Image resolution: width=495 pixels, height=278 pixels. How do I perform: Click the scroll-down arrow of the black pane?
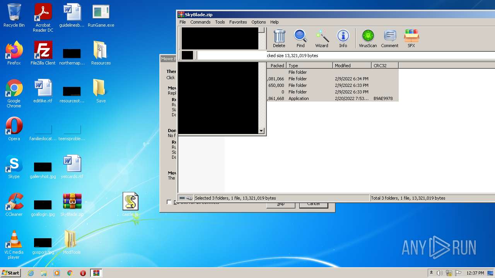[261, 131]
